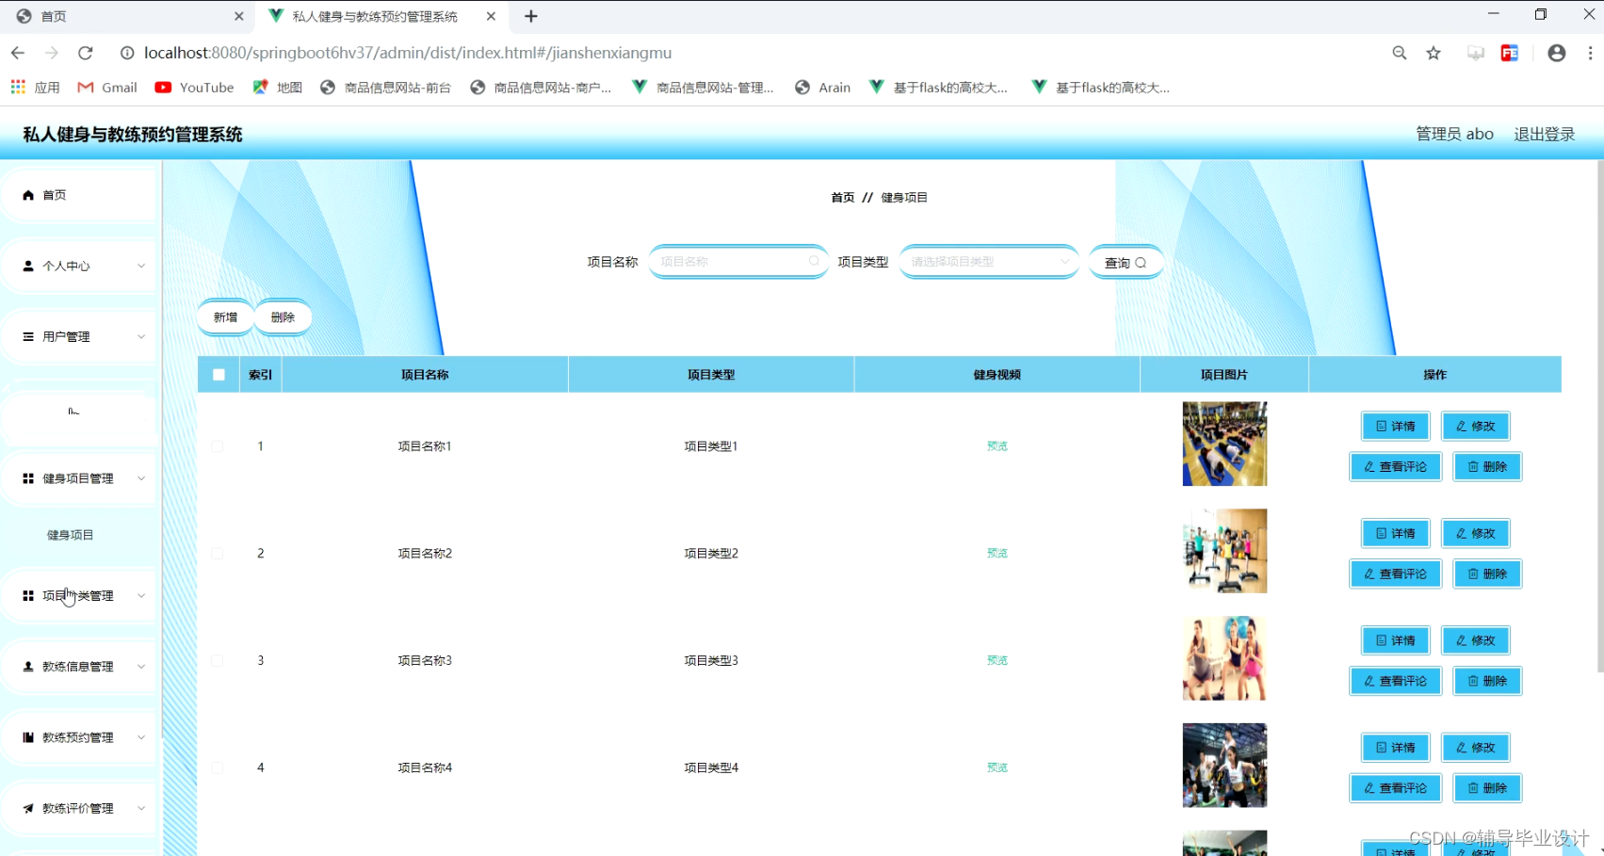Expand the 用户管理 chevron
Image resolution: width=1604 pixels, height=856 pixels.
(x=141, y=336)
